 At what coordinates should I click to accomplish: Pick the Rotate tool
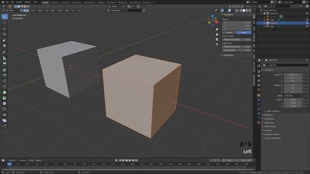pos(4,34)
